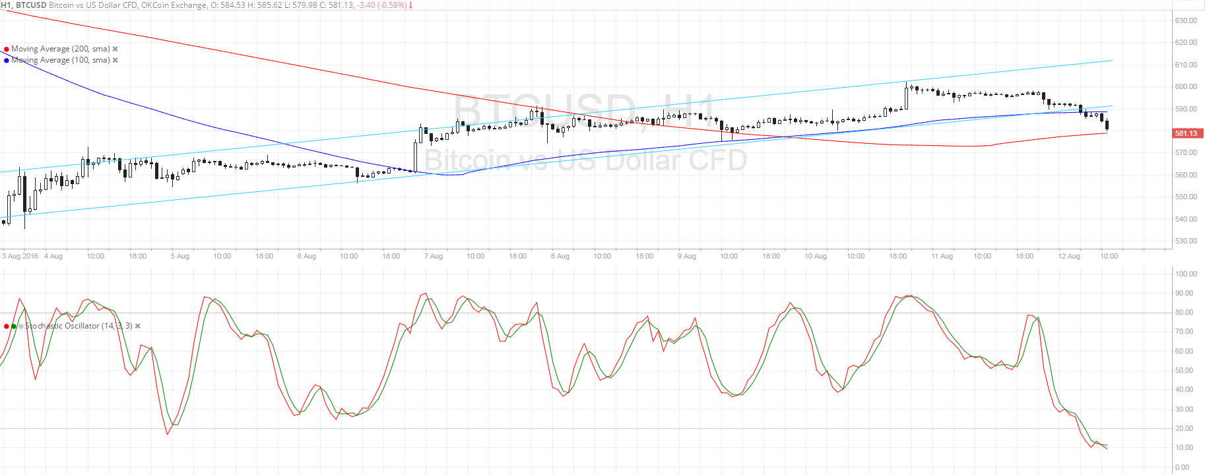Click the gray Stochastic Oscillator color dot
This screenshot has height=475, width=1205.
tap(20, 327)
